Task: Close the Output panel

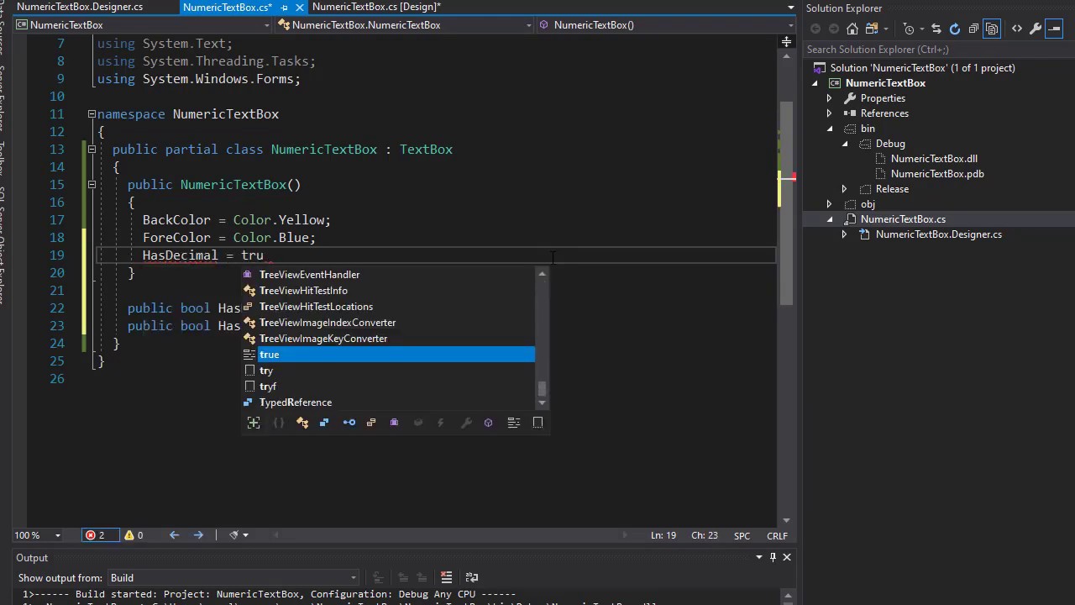Action: tap(787, 557)
